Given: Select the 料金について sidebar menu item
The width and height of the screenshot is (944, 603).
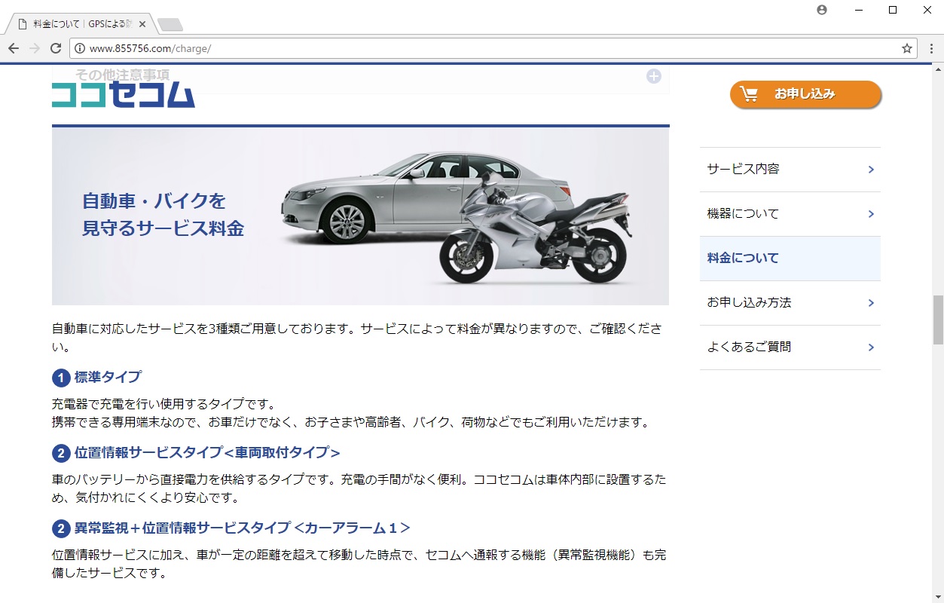Looking at the screenshot, I should 790,259.
